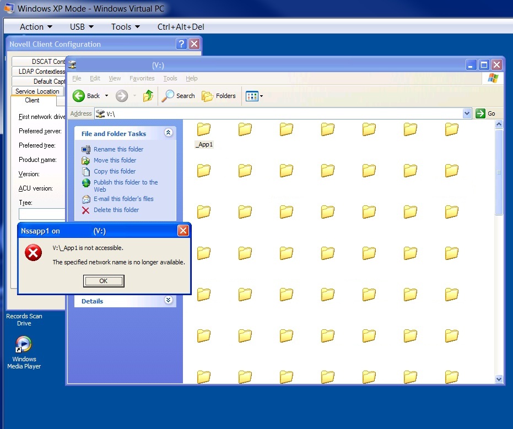Image resolution: width=513 pixels, height=429 pixels.
Task: Click the Tree input field in Novell
Action: 42,214
